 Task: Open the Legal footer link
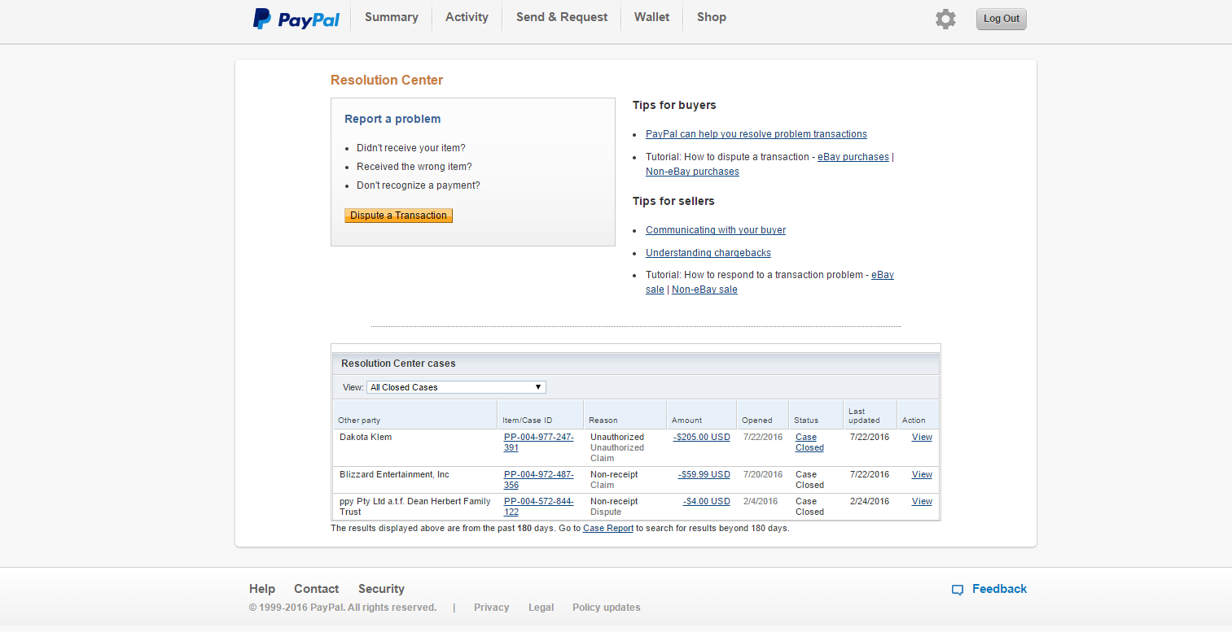(541, 608)
